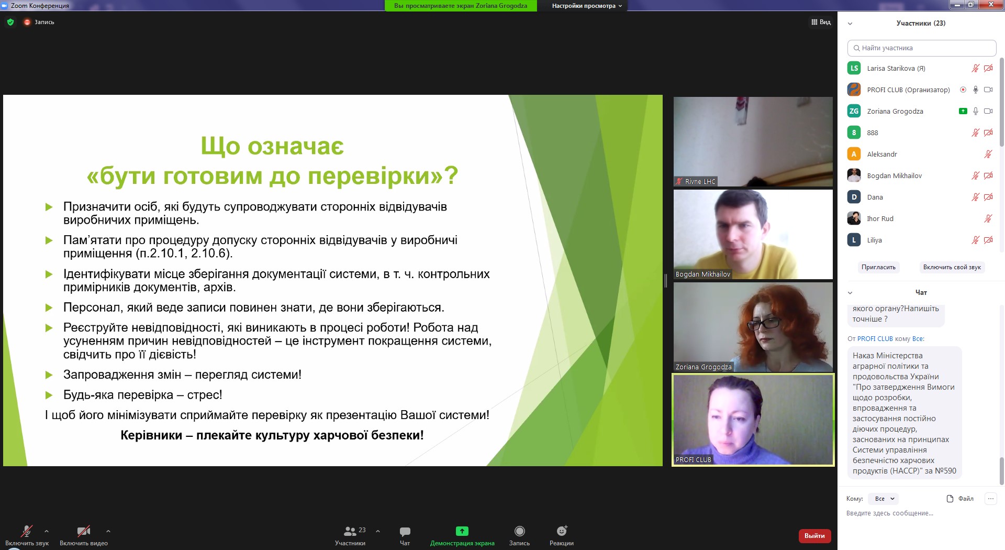Open Реакции reactions icon
This screenshot has height=550, width=1005.
(562, 531)
